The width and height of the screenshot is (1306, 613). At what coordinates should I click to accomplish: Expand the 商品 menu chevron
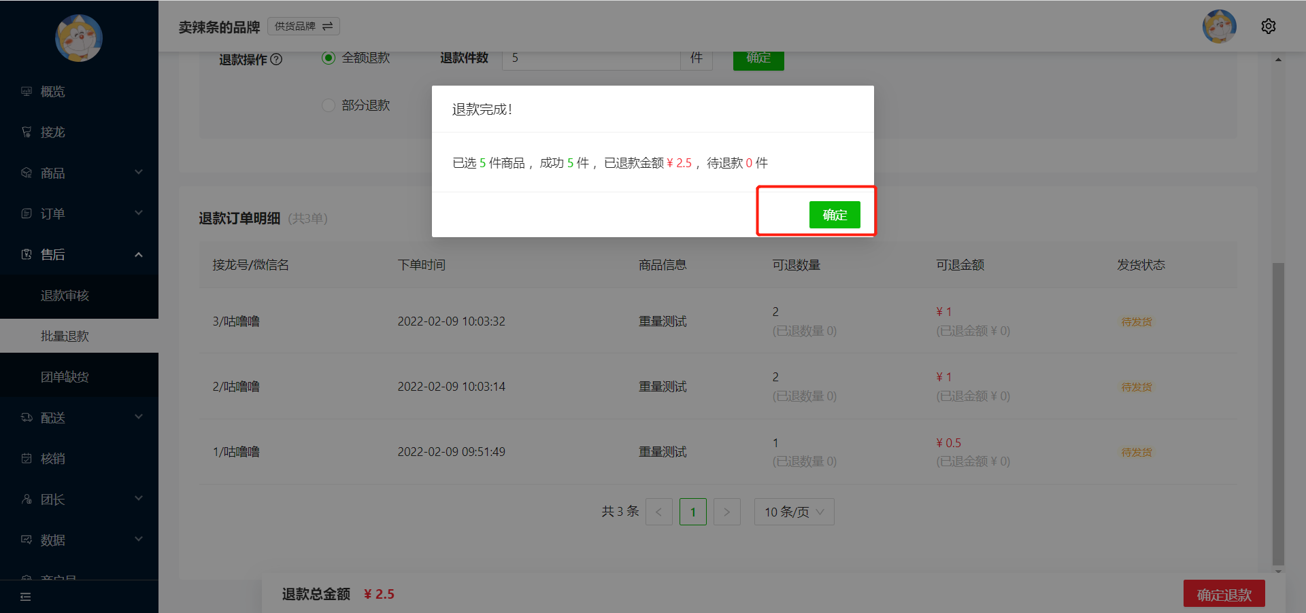[x=139, y=173]
